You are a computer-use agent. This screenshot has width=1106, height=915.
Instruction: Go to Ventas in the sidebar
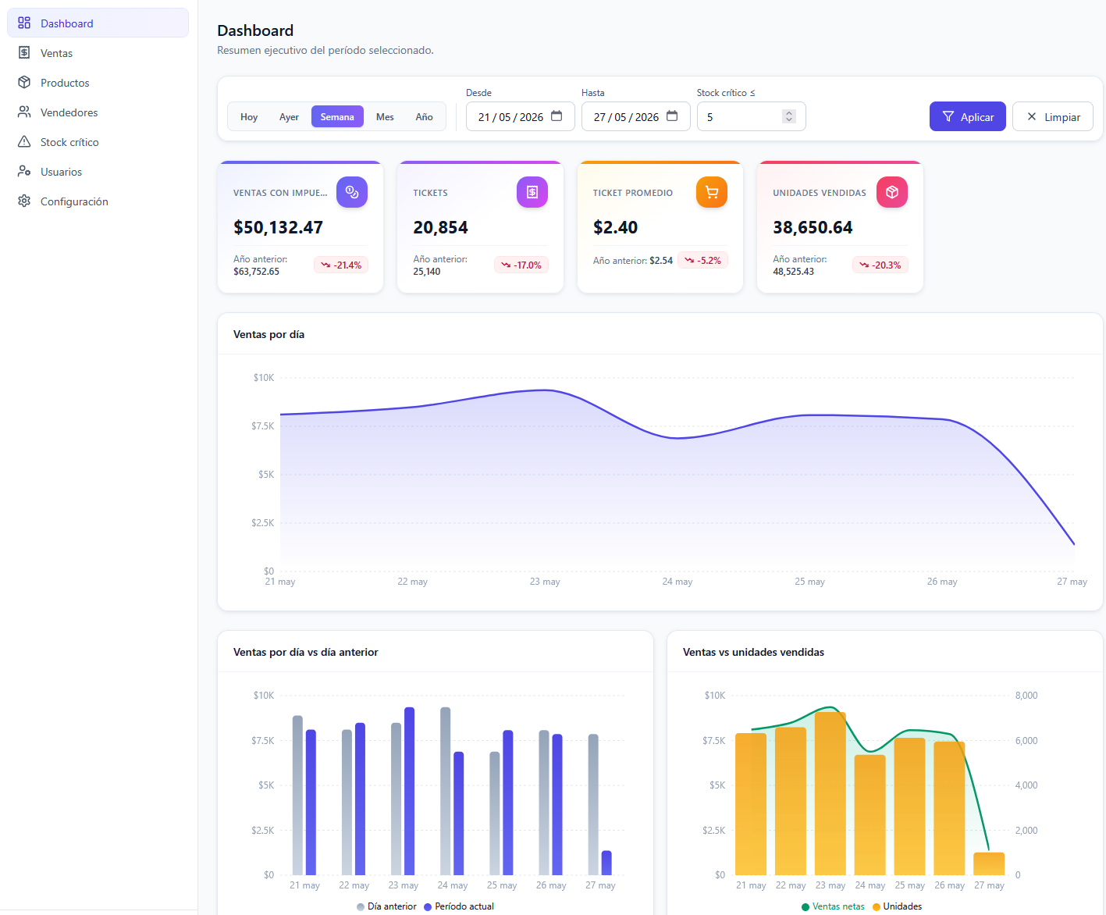[98, 53]
